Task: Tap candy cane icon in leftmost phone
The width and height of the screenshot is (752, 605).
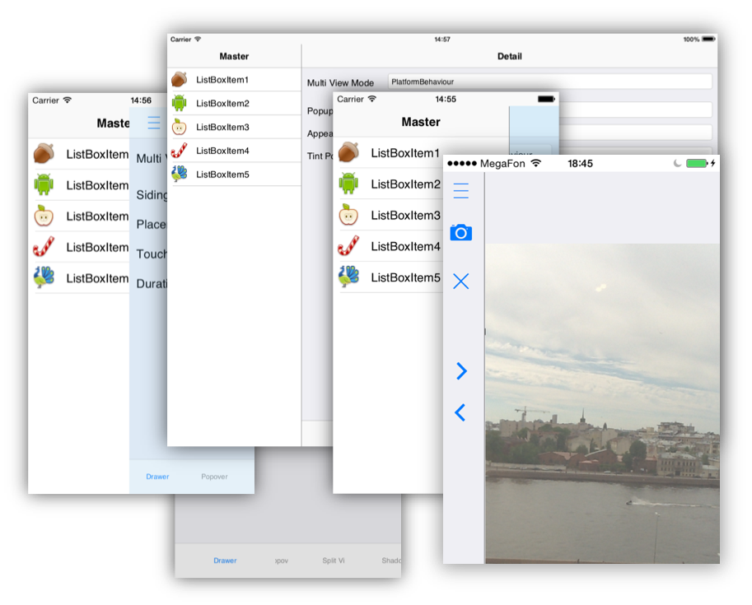Action: point(44,247)
